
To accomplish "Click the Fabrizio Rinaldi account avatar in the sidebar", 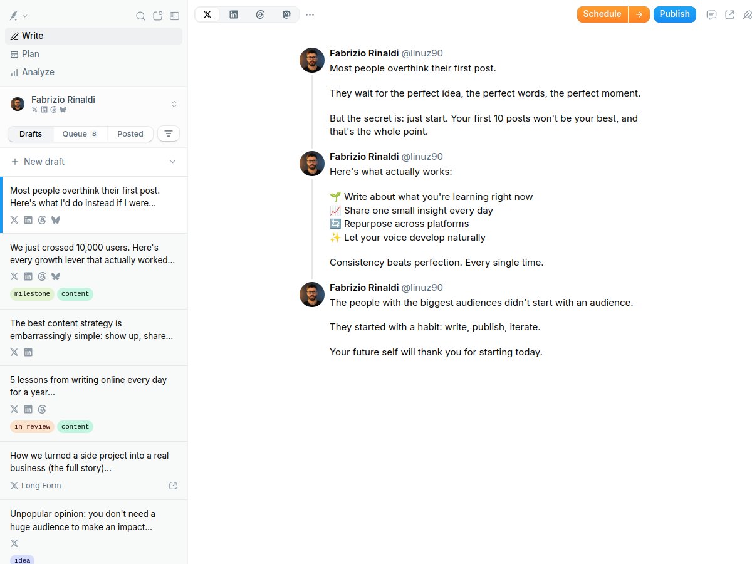I will pyautogui.click(x=18, y=104).
